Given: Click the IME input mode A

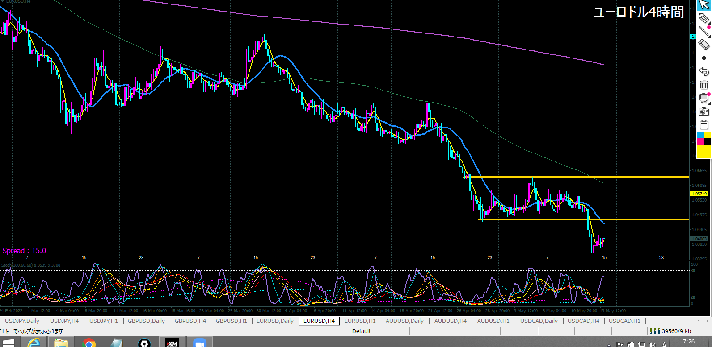Looking at the screenshot, I should coord(664,344).
